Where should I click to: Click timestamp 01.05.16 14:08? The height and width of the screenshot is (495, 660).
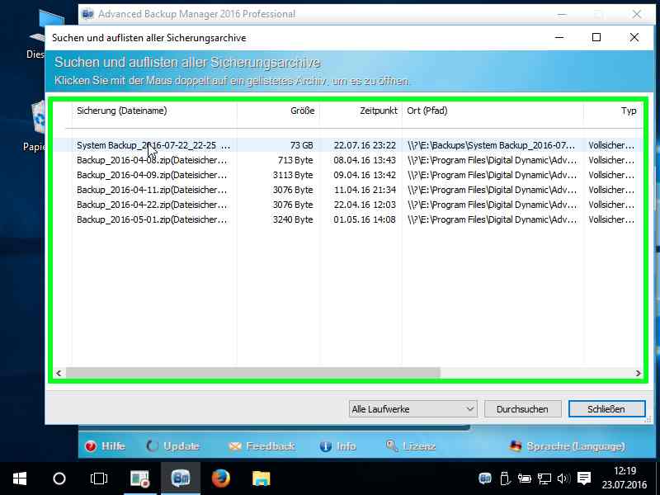365,219
